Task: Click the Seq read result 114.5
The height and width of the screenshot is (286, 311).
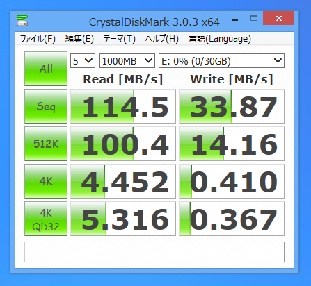Action: tap(123, 106)
